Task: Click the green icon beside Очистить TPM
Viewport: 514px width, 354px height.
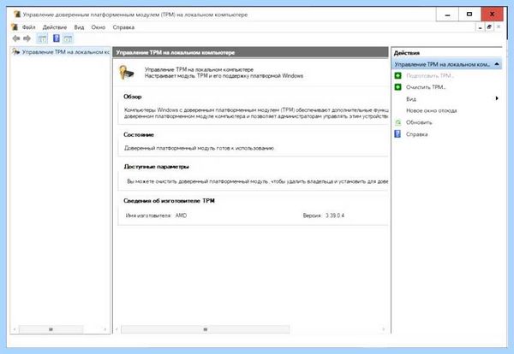Action: (x=397, y=87)
